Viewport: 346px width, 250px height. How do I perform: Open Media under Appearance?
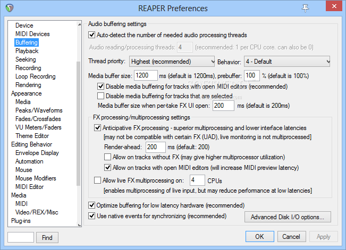pos(23,102)
